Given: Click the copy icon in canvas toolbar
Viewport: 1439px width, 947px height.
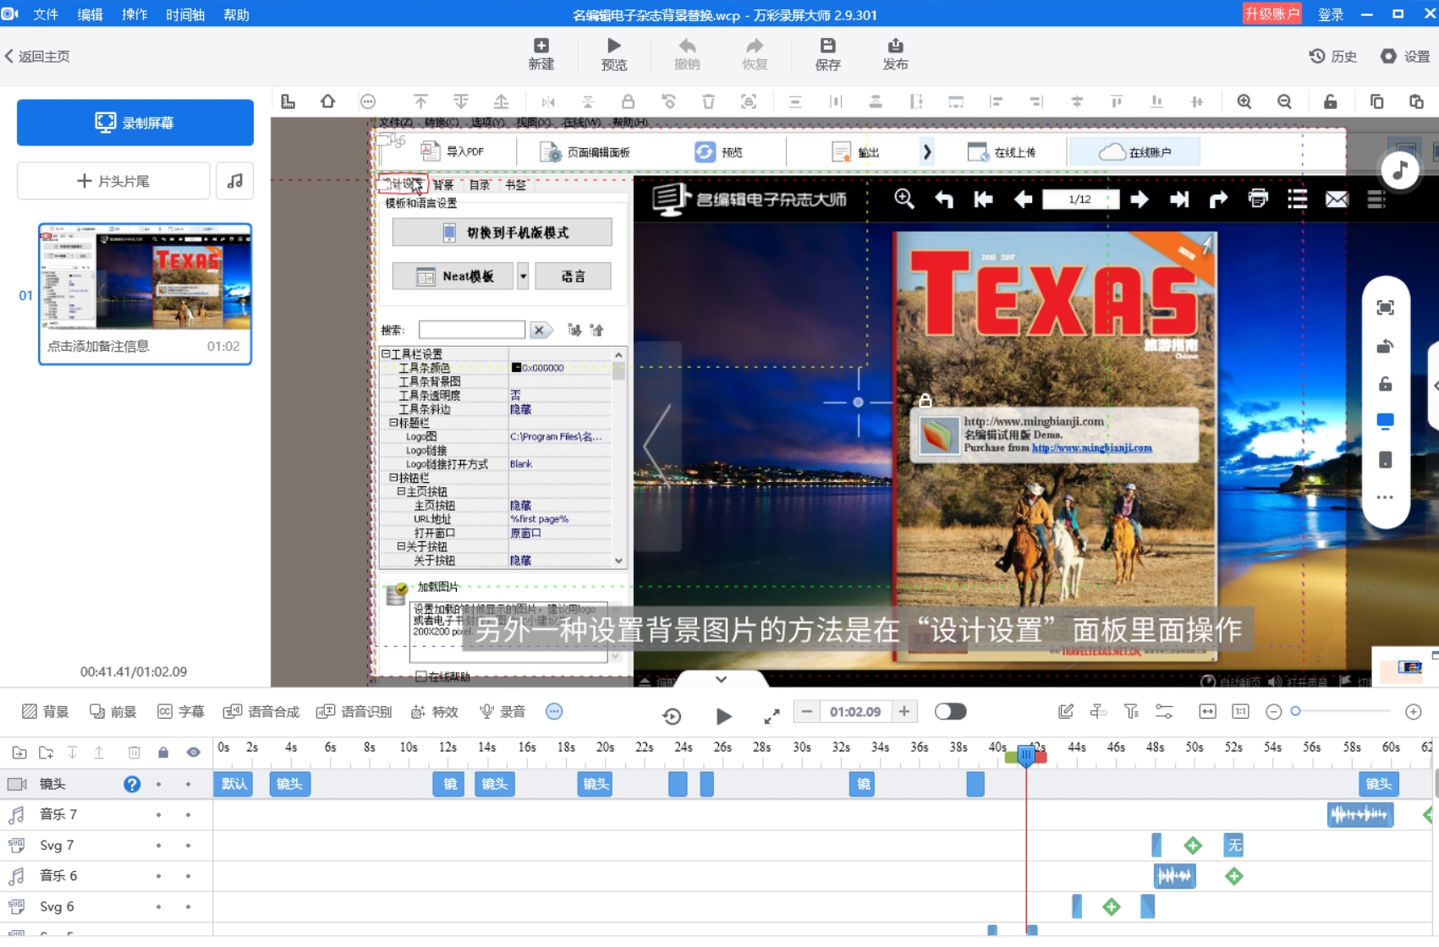Looking at the screenshot, I should (1376, 101).
